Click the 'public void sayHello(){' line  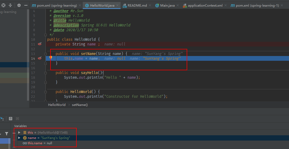pos(80,73)
